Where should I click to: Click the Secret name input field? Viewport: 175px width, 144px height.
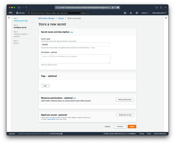(x=76, y=44)
